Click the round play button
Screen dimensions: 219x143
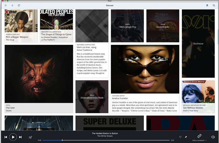tap(13, 137)
